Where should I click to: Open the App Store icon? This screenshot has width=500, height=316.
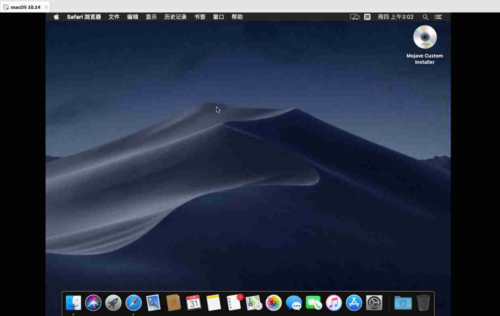pyautogui.click(x=354, y=303)
